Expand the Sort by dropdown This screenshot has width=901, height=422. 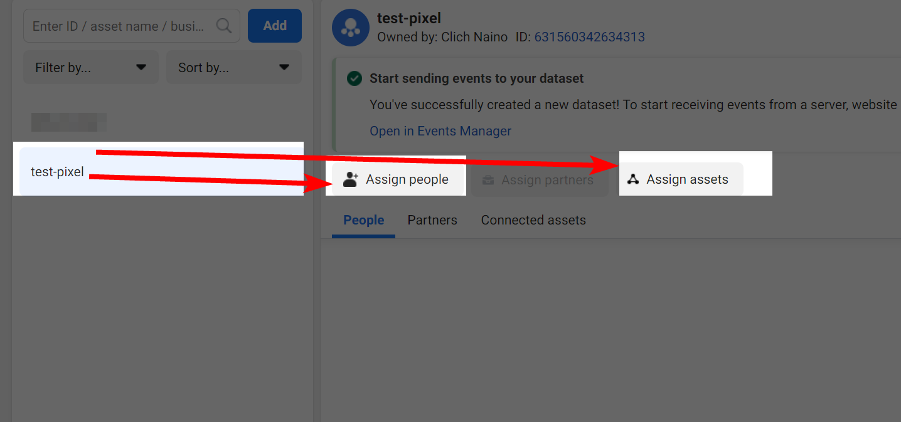coord(234,67)
